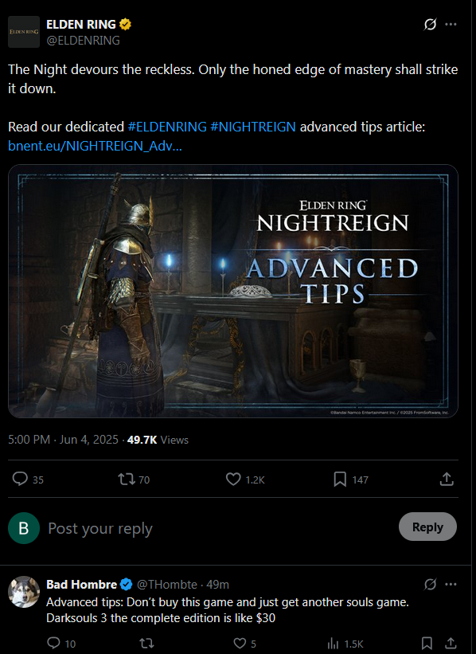
Task: Click the #ELDENRING hashtag
Action: (167, 127)
